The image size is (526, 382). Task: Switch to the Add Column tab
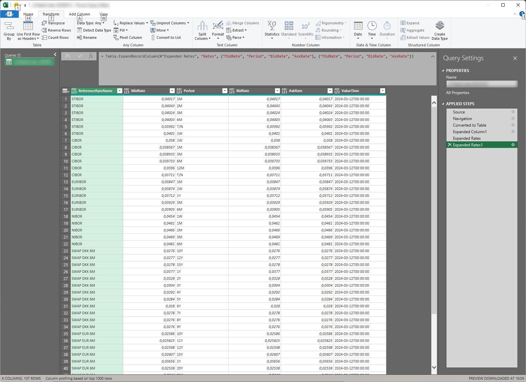point(79,14)
